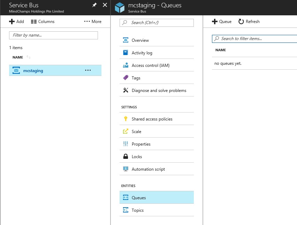Refresh the queues list
Viewport: 297px width, 225px height.
click(249, 22)
